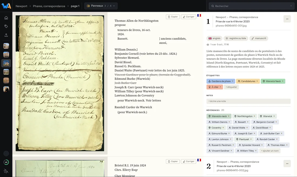The width and height of the screenshot is (297, 177).
Task: Select the David Bissel reference chip
Action: point(262,128)
